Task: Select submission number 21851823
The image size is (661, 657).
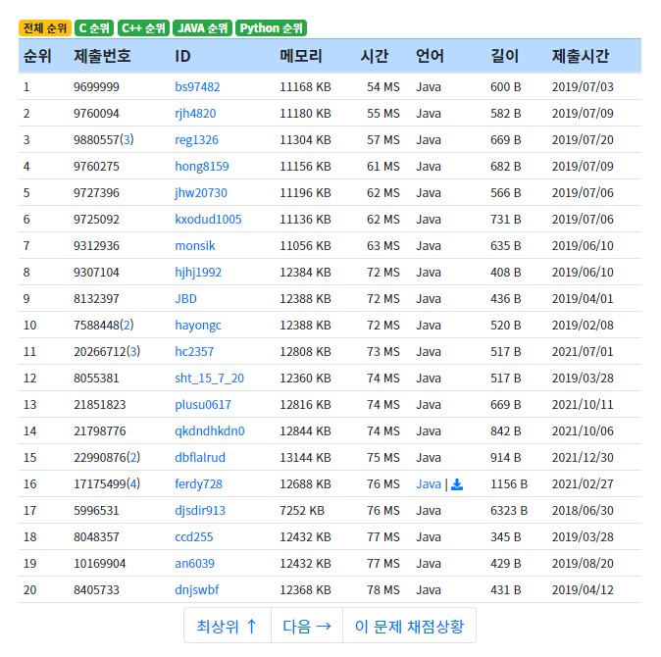Action: [x=100, y=405]
